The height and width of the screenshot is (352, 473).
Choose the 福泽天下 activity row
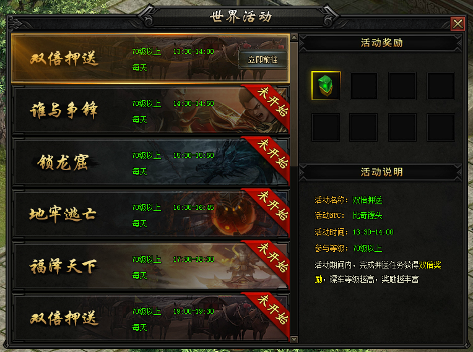(x=150, y=266)
